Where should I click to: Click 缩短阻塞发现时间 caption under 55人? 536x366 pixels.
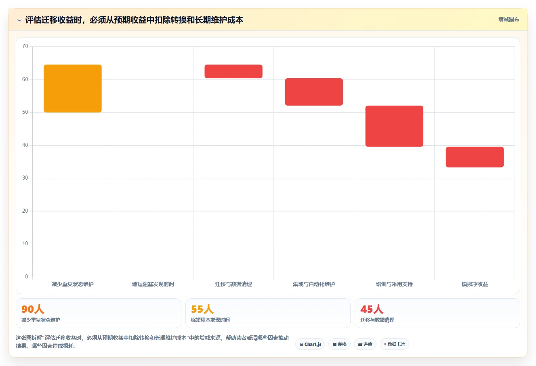click(x=210, y=320)
